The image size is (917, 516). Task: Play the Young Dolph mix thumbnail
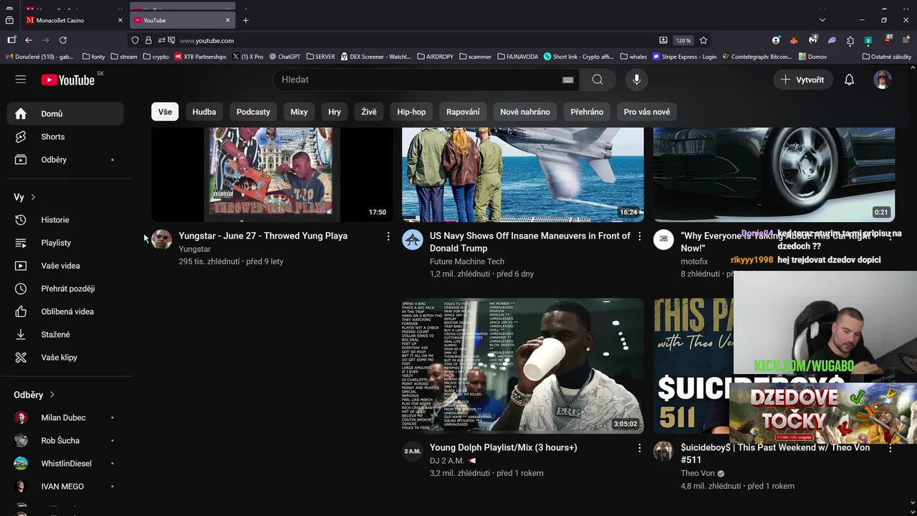point(523,366)
